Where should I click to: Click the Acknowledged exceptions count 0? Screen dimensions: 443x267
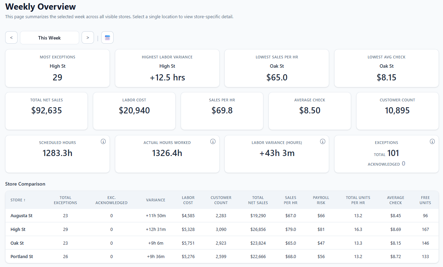point(403,164)
